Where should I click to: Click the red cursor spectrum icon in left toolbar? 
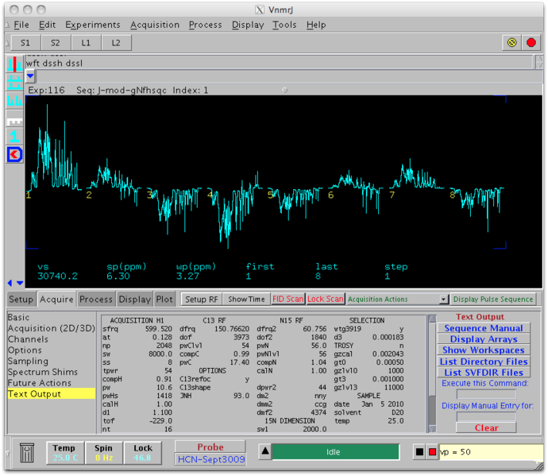[14, 64]
